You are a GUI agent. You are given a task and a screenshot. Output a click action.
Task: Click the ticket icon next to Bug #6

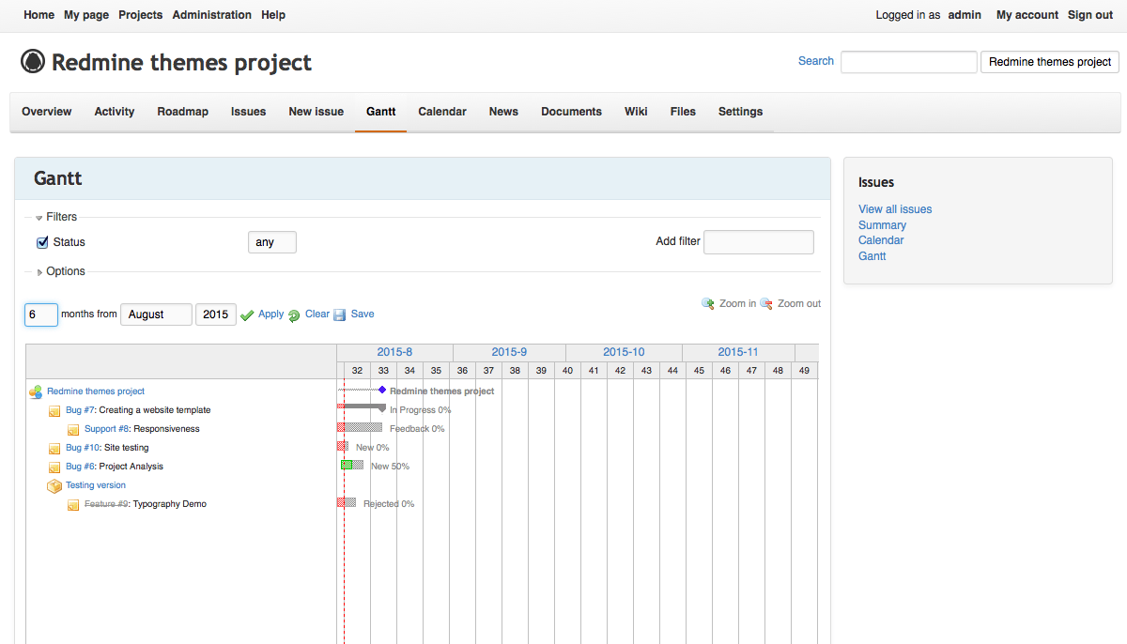[x=54, y=468]
